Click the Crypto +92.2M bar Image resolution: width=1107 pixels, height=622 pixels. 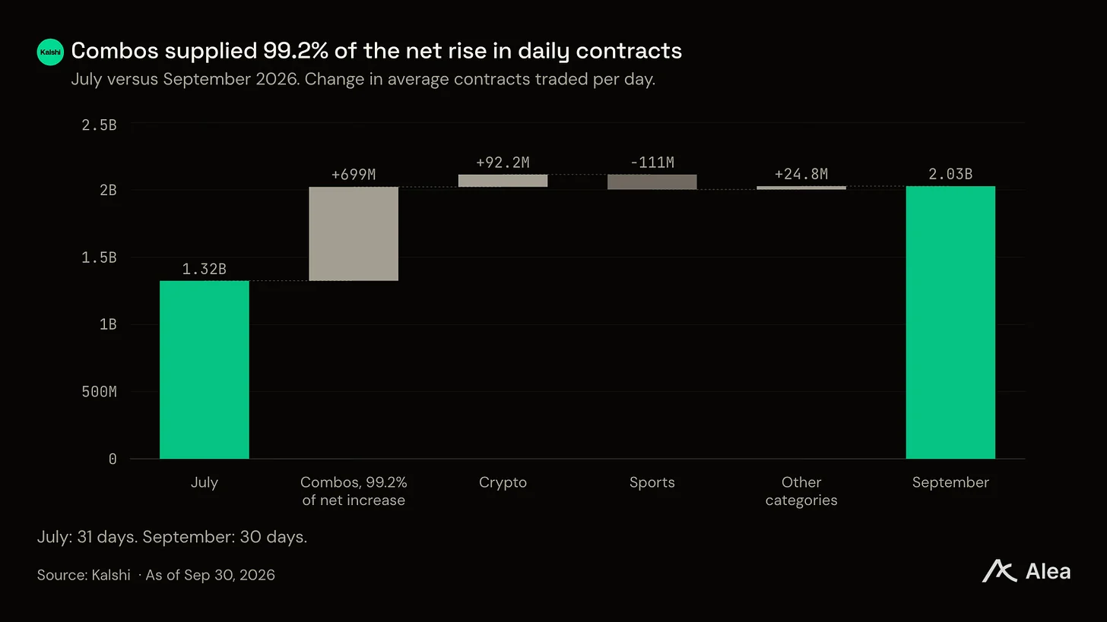pyautogui.click(x=503, y=181)
